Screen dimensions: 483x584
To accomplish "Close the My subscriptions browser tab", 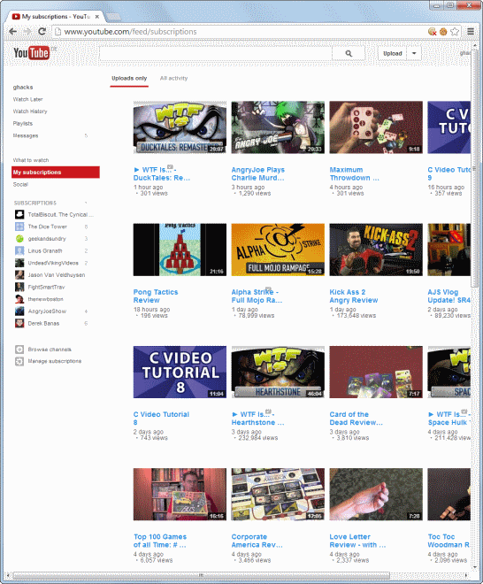I will (97, 17).
